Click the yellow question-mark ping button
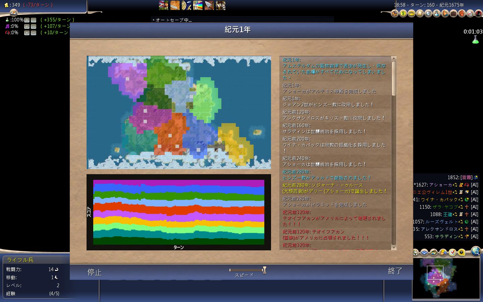The image size is (483, 302). pyautogui.click(x=462, y=253)
